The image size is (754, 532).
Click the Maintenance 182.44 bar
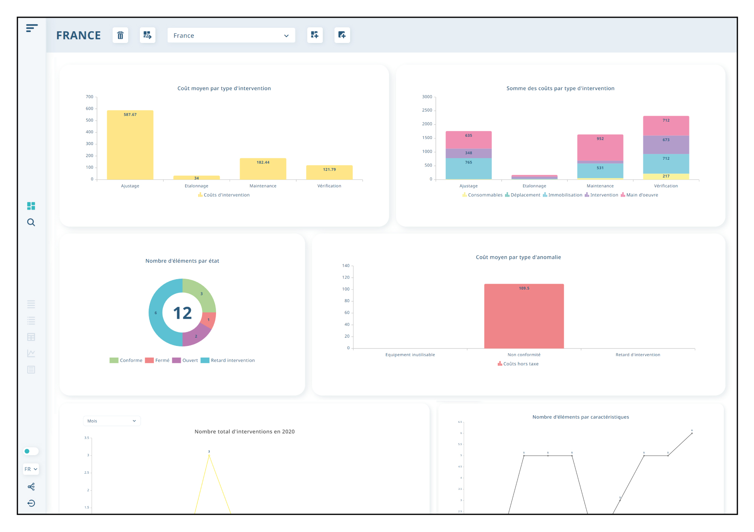263,169
